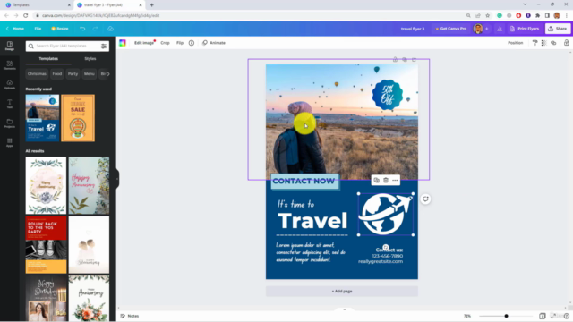Viewport: 573px width, 322px height.
Task: Click the Redo arrow
Action: 95,29
